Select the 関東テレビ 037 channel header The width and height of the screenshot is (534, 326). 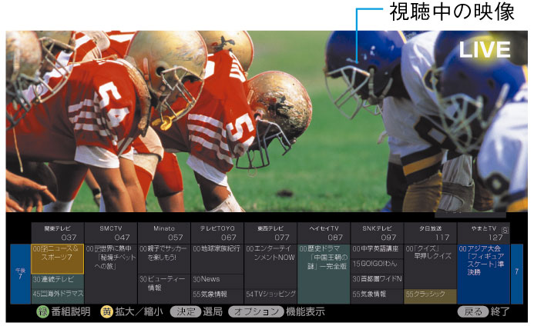pyautogui.click(x=57, y=233)
